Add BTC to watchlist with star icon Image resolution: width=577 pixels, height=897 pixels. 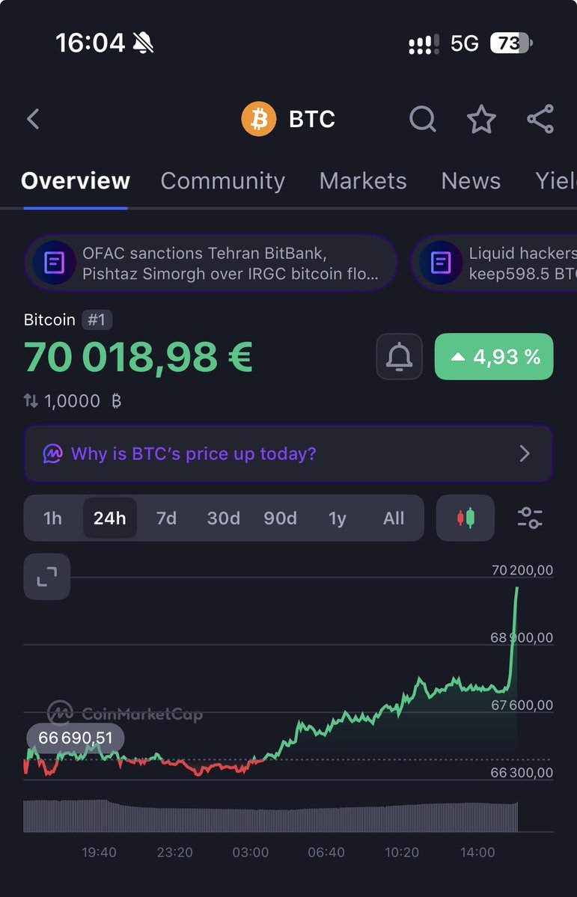coord(481,119)
